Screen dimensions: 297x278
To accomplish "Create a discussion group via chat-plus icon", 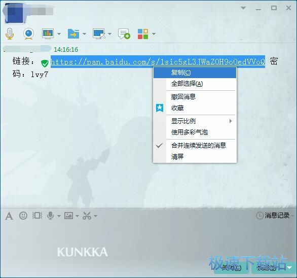I will pos(124,34).
